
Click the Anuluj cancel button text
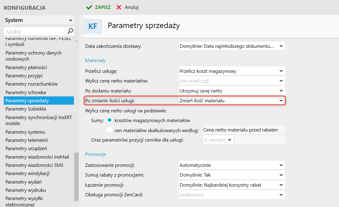point(132,7)
